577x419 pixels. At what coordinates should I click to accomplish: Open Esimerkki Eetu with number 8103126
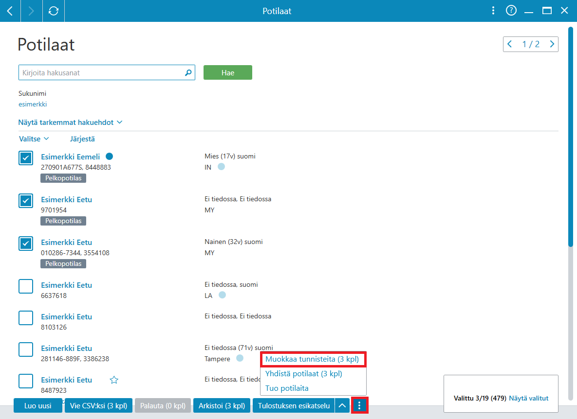pos(66,316)
